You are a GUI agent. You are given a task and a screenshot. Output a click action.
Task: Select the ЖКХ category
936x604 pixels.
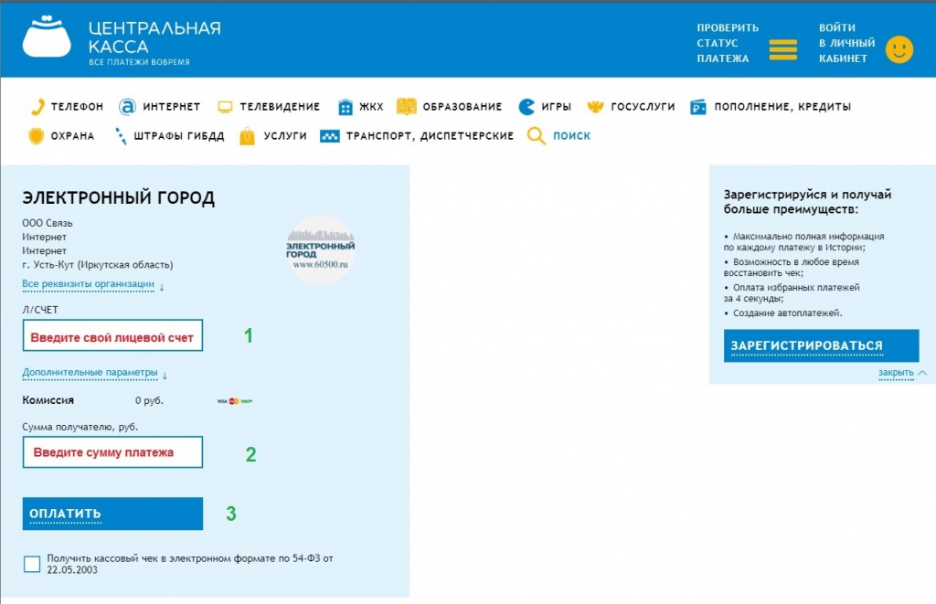click(371, 107)
